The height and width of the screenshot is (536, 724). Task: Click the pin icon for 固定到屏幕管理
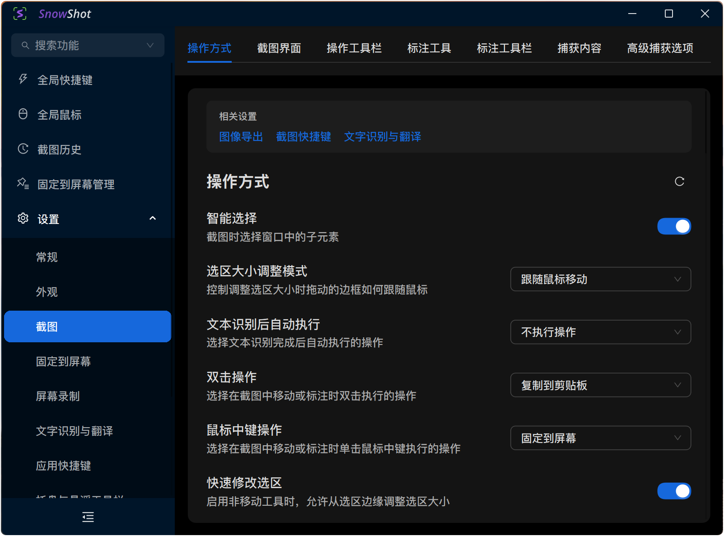click(23, 184)
